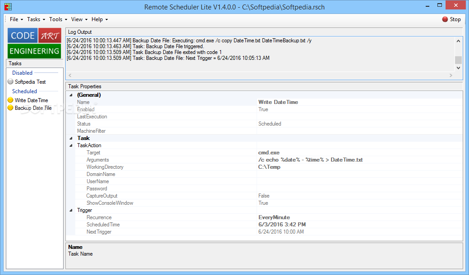The height and width of the screenshot is (275, 469).
Task: Collapse the (General) property group
Action: pos(71,95)
